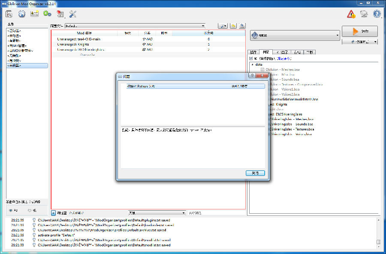Click lightbulb icon beside activate profile log
This screenshot has height=254, width=386.
click(x=34, y=235)
